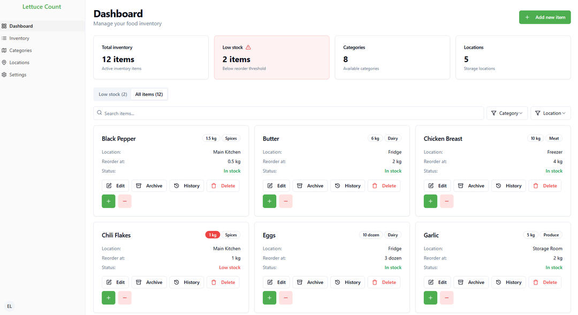578x315 pixels.
Task: View History for Eggs
Action: pyautogui.click(x=347, y=282)
